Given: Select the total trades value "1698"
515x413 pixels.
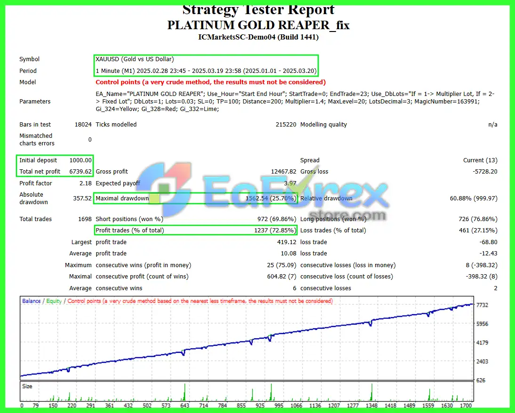Looking at the screenshot, I should tap(85, 219).
